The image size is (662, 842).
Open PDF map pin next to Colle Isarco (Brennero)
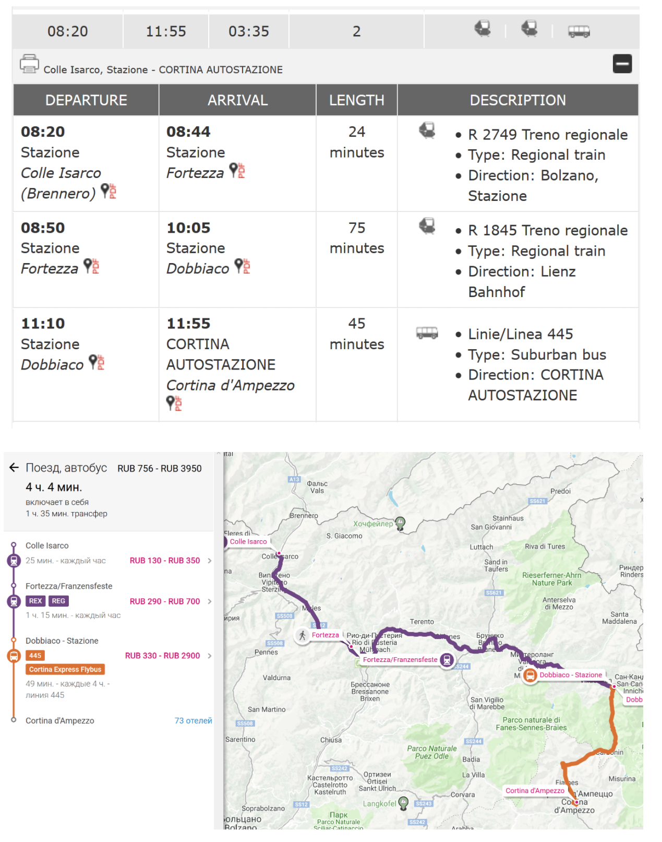point(109,192)
